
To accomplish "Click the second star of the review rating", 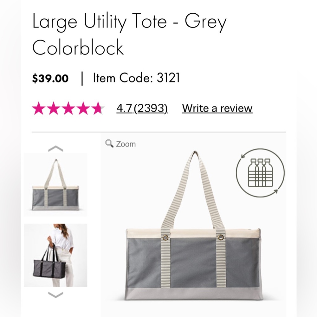I will pos(53,108).
